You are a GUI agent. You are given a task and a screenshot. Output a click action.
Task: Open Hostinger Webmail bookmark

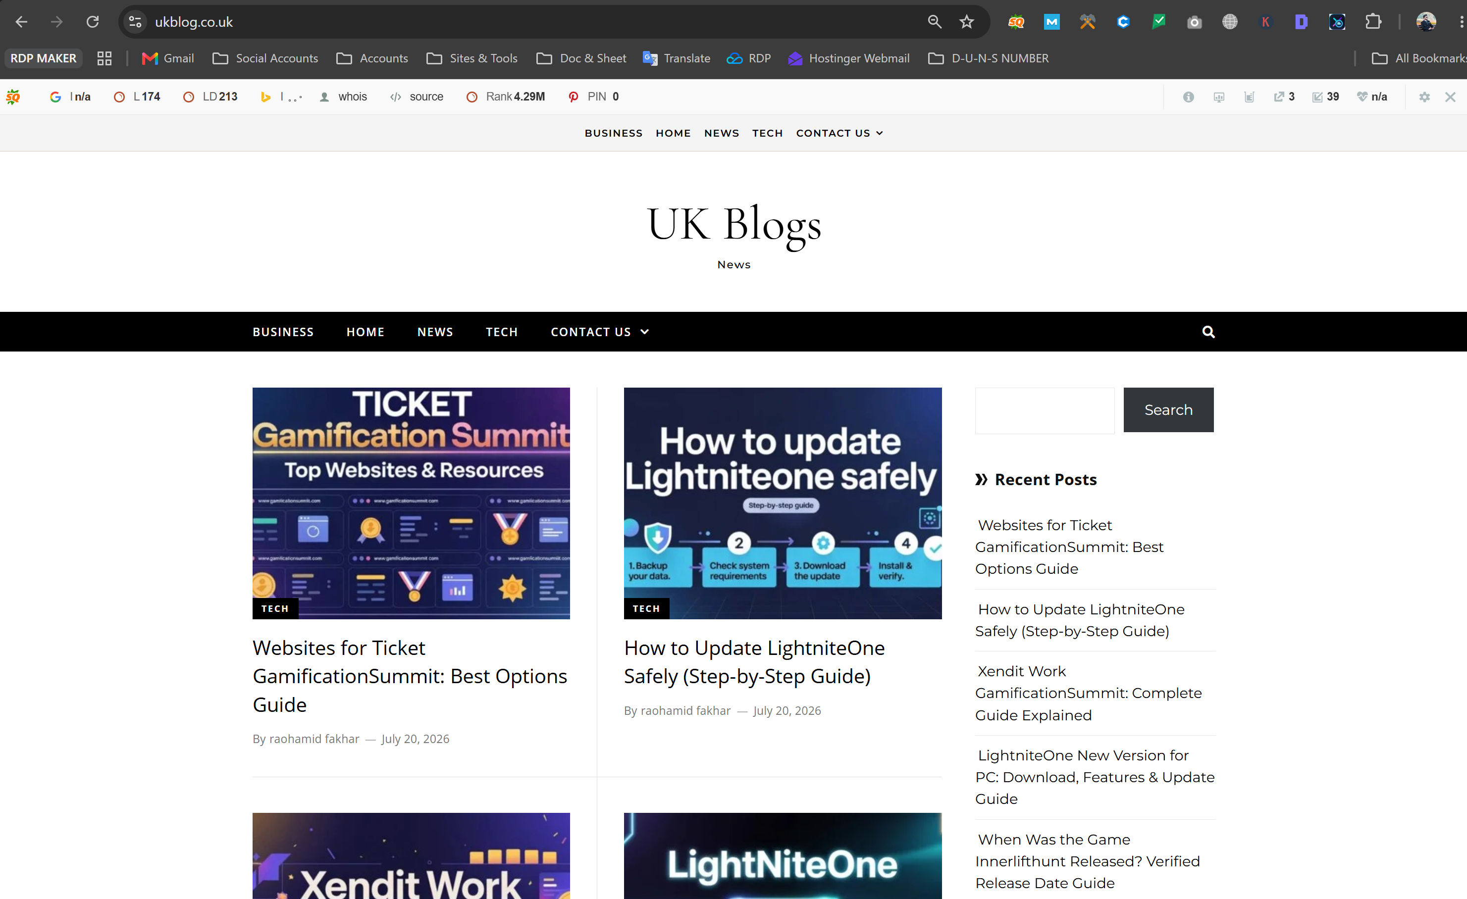pos(849,58)
